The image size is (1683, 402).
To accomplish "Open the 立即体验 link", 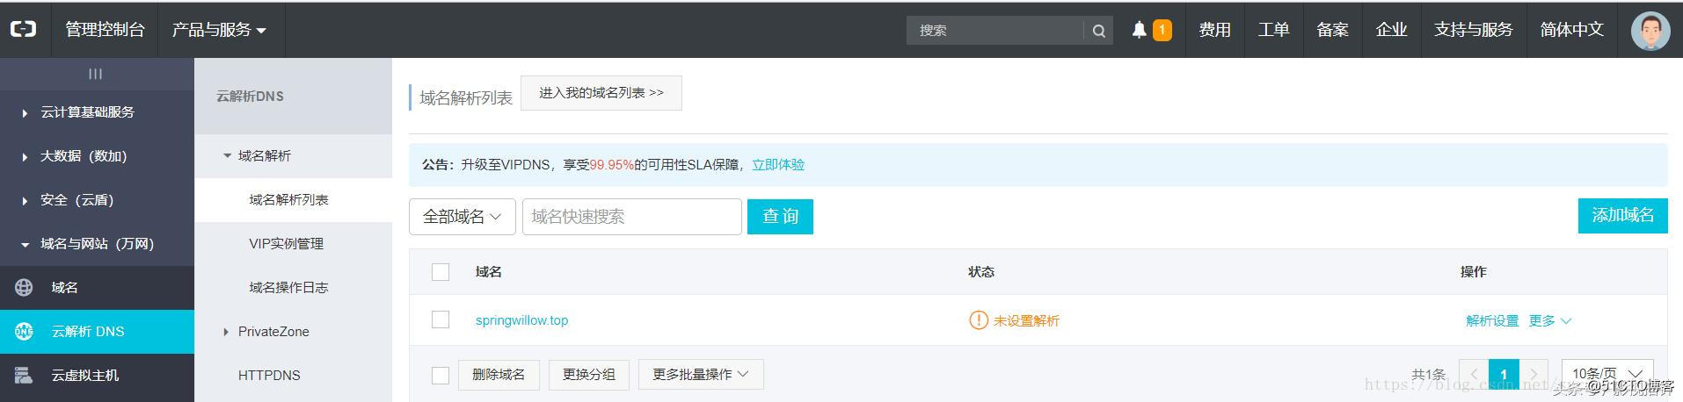I will [x=778, y=165].
